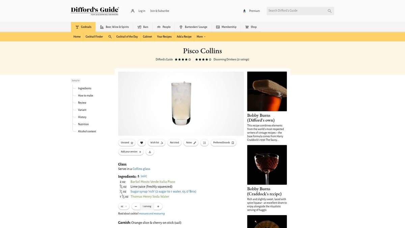The height and width of the screenshot is (228, 405).
Task: Click the Search Difford's Guide field
Action: (296, 11)
